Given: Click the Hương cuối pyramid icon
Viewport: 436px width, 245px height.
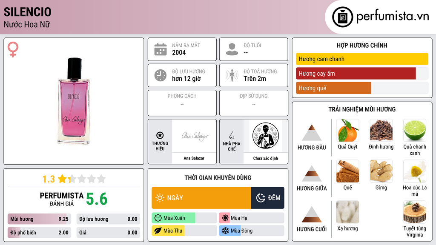Looking at the screenshot, I should click(x=312, y=214).
